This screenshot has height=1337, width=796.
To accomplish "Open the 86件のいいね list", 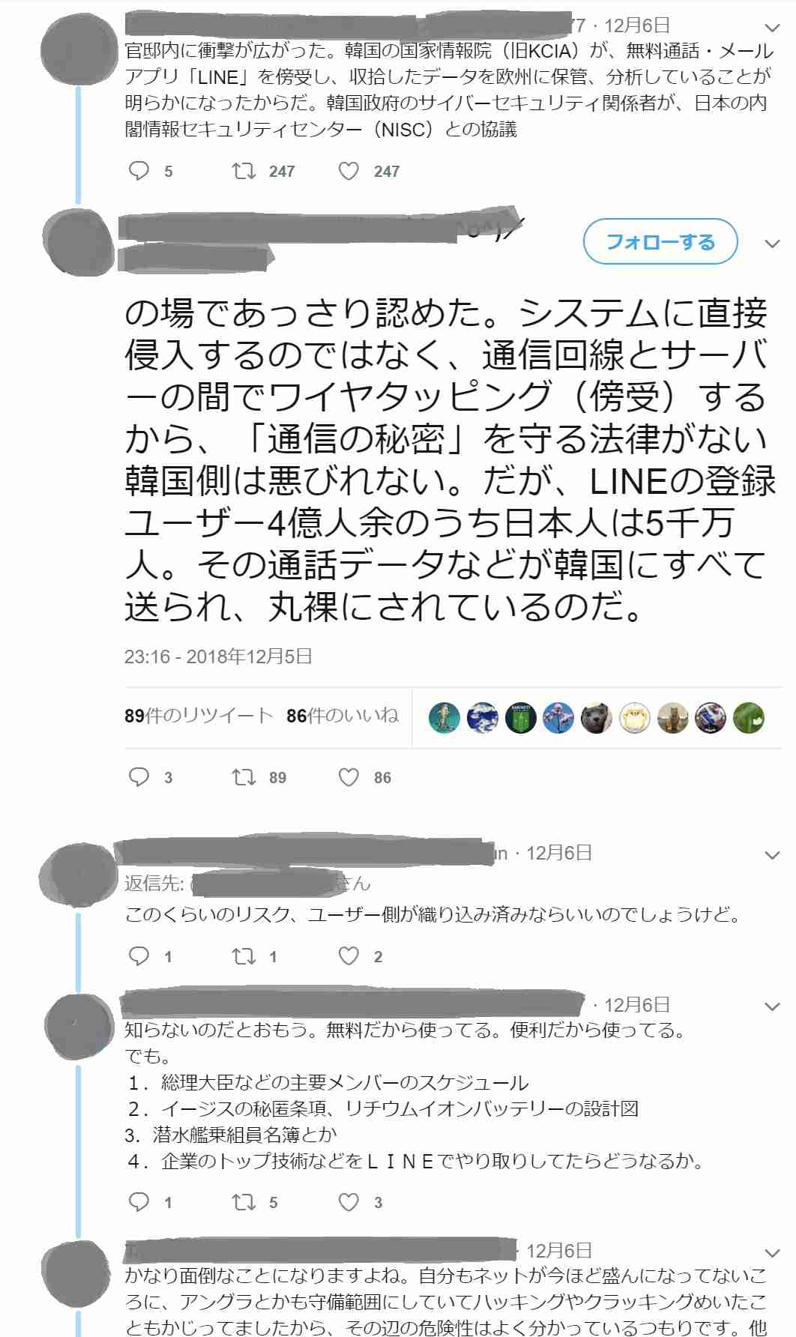I will click(343, 716).
